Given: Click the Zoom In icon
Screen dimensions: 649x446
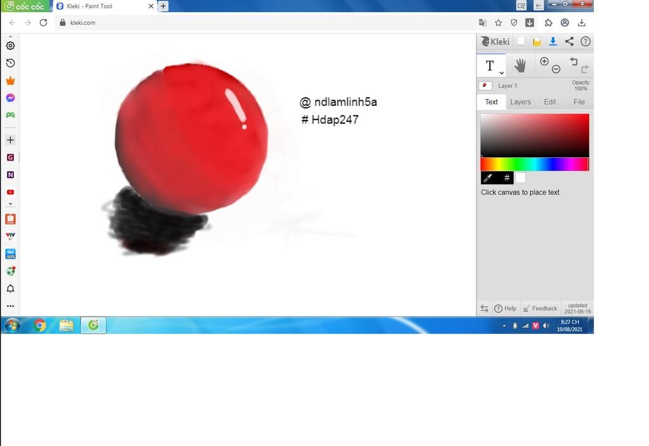Looking at the screenshot, I should [x=544, y=62].
